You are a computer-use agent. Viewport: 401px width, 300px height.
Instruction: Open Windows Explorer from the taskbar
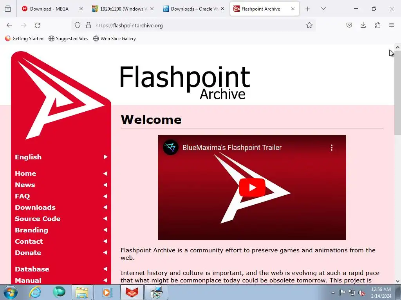pyautogui.click(x=82, y=292)
